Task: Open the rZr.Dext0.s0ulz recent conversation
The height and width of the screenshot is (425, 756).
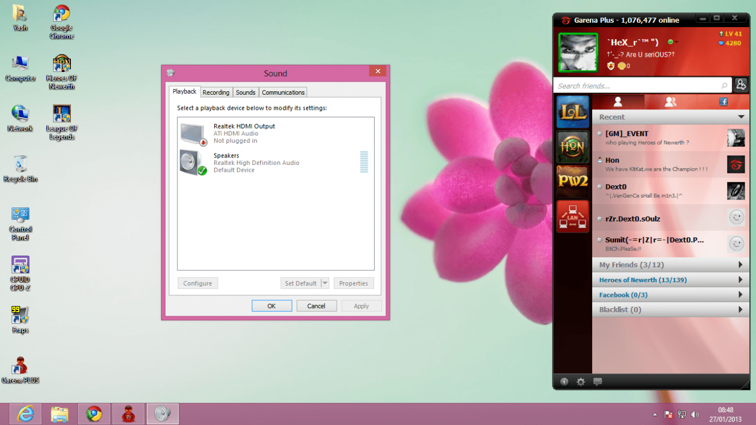Action: pyautogui.click(x=670, y=218)
